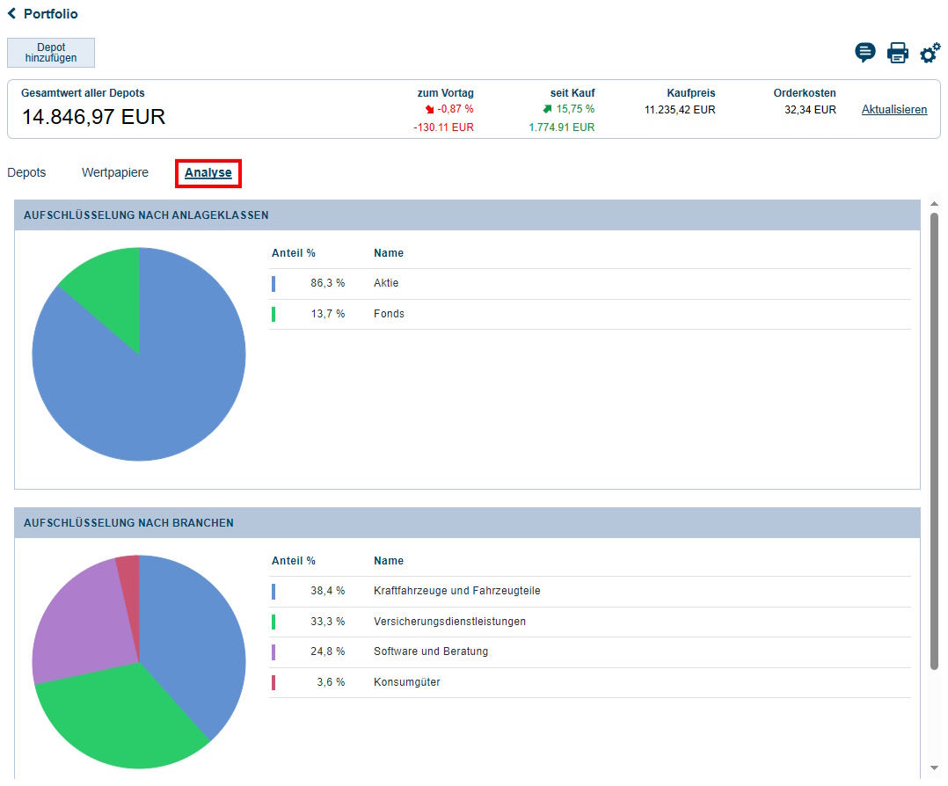Click the green Fonds color marker

273,314
